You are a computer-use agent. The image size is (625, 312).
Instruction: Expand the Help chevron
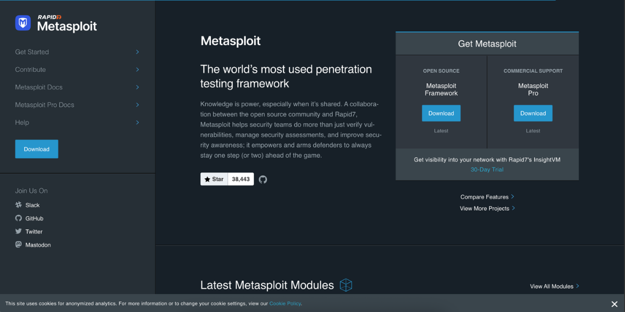tap(137, 123)
